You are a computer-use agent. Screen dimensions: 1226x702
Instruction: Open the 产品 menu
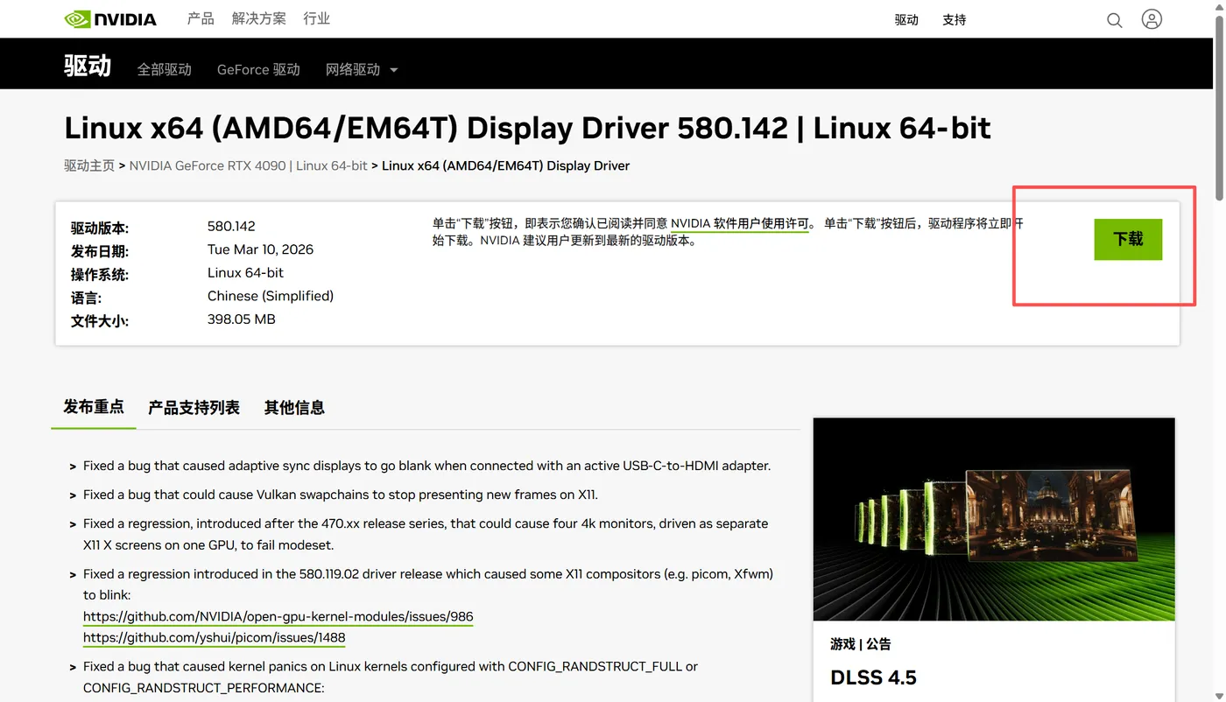coord(201,18)
